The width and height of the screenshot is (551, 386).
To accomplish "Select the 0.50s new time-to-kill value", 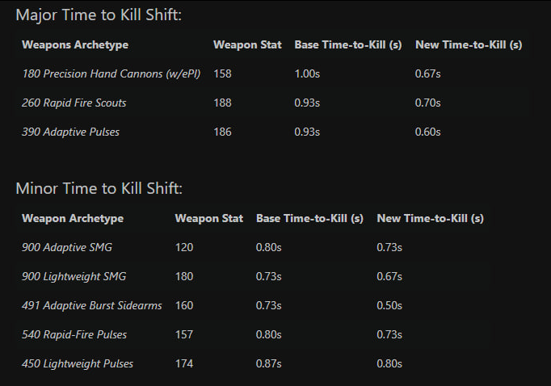I will click(389, 305).
